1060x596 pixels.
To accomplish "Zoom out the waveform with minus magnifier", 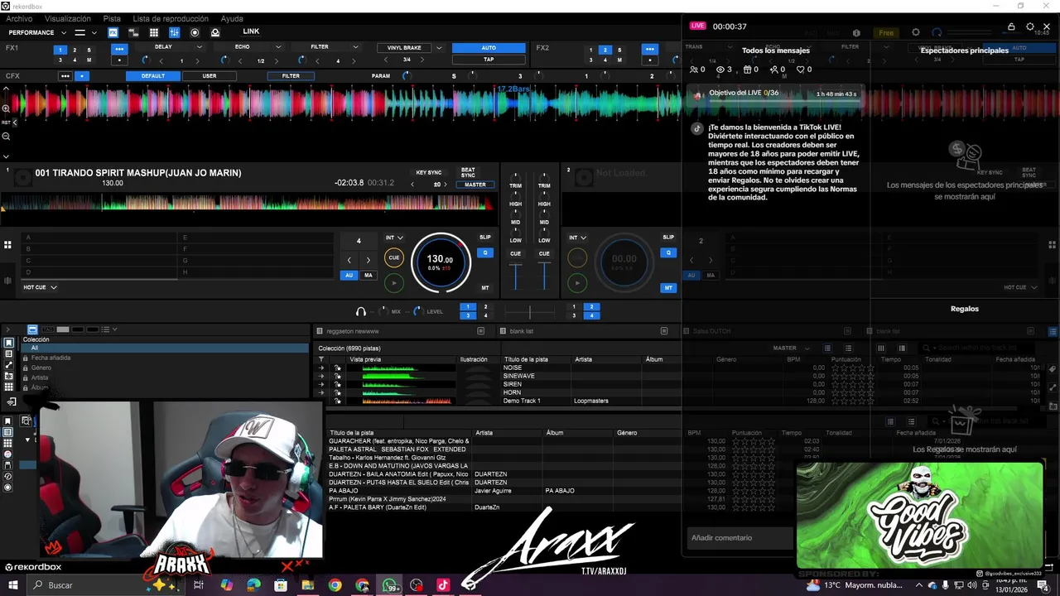I will coord(6,136).
